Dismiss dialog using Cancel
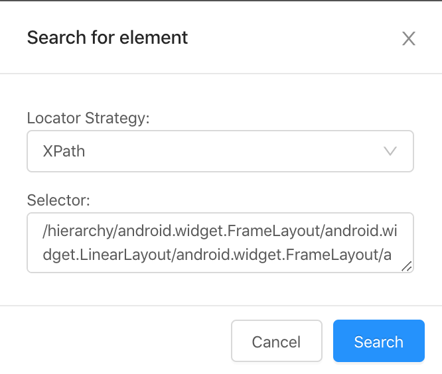Image resolution: width=442 pixels, height=374 pixels. (x=276, y=342)
